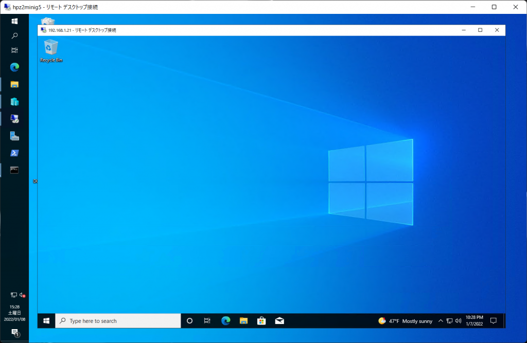The image size is (527, 343).
Task: Minimize the hpz2minig5 remote desktop window
Action: [473, 7]
